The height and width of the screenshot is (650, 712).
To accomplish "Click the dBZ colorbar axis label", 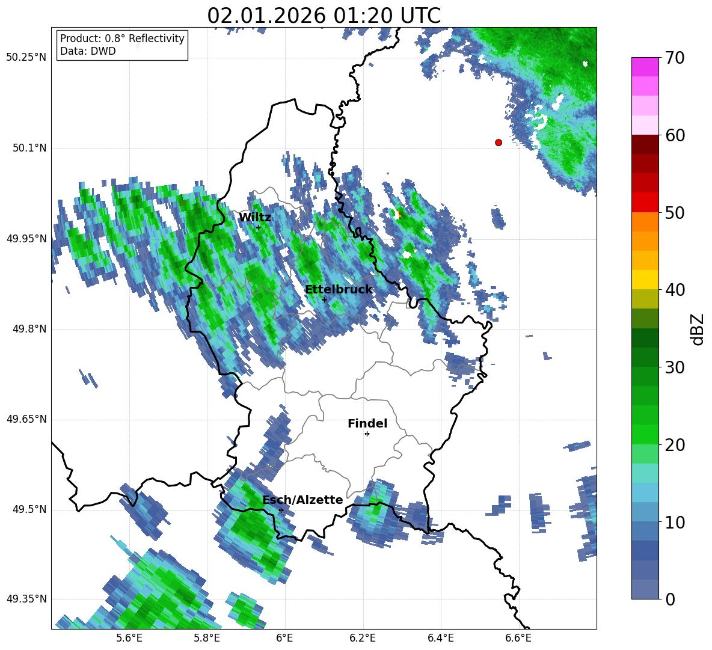I will tap(698, 329).
